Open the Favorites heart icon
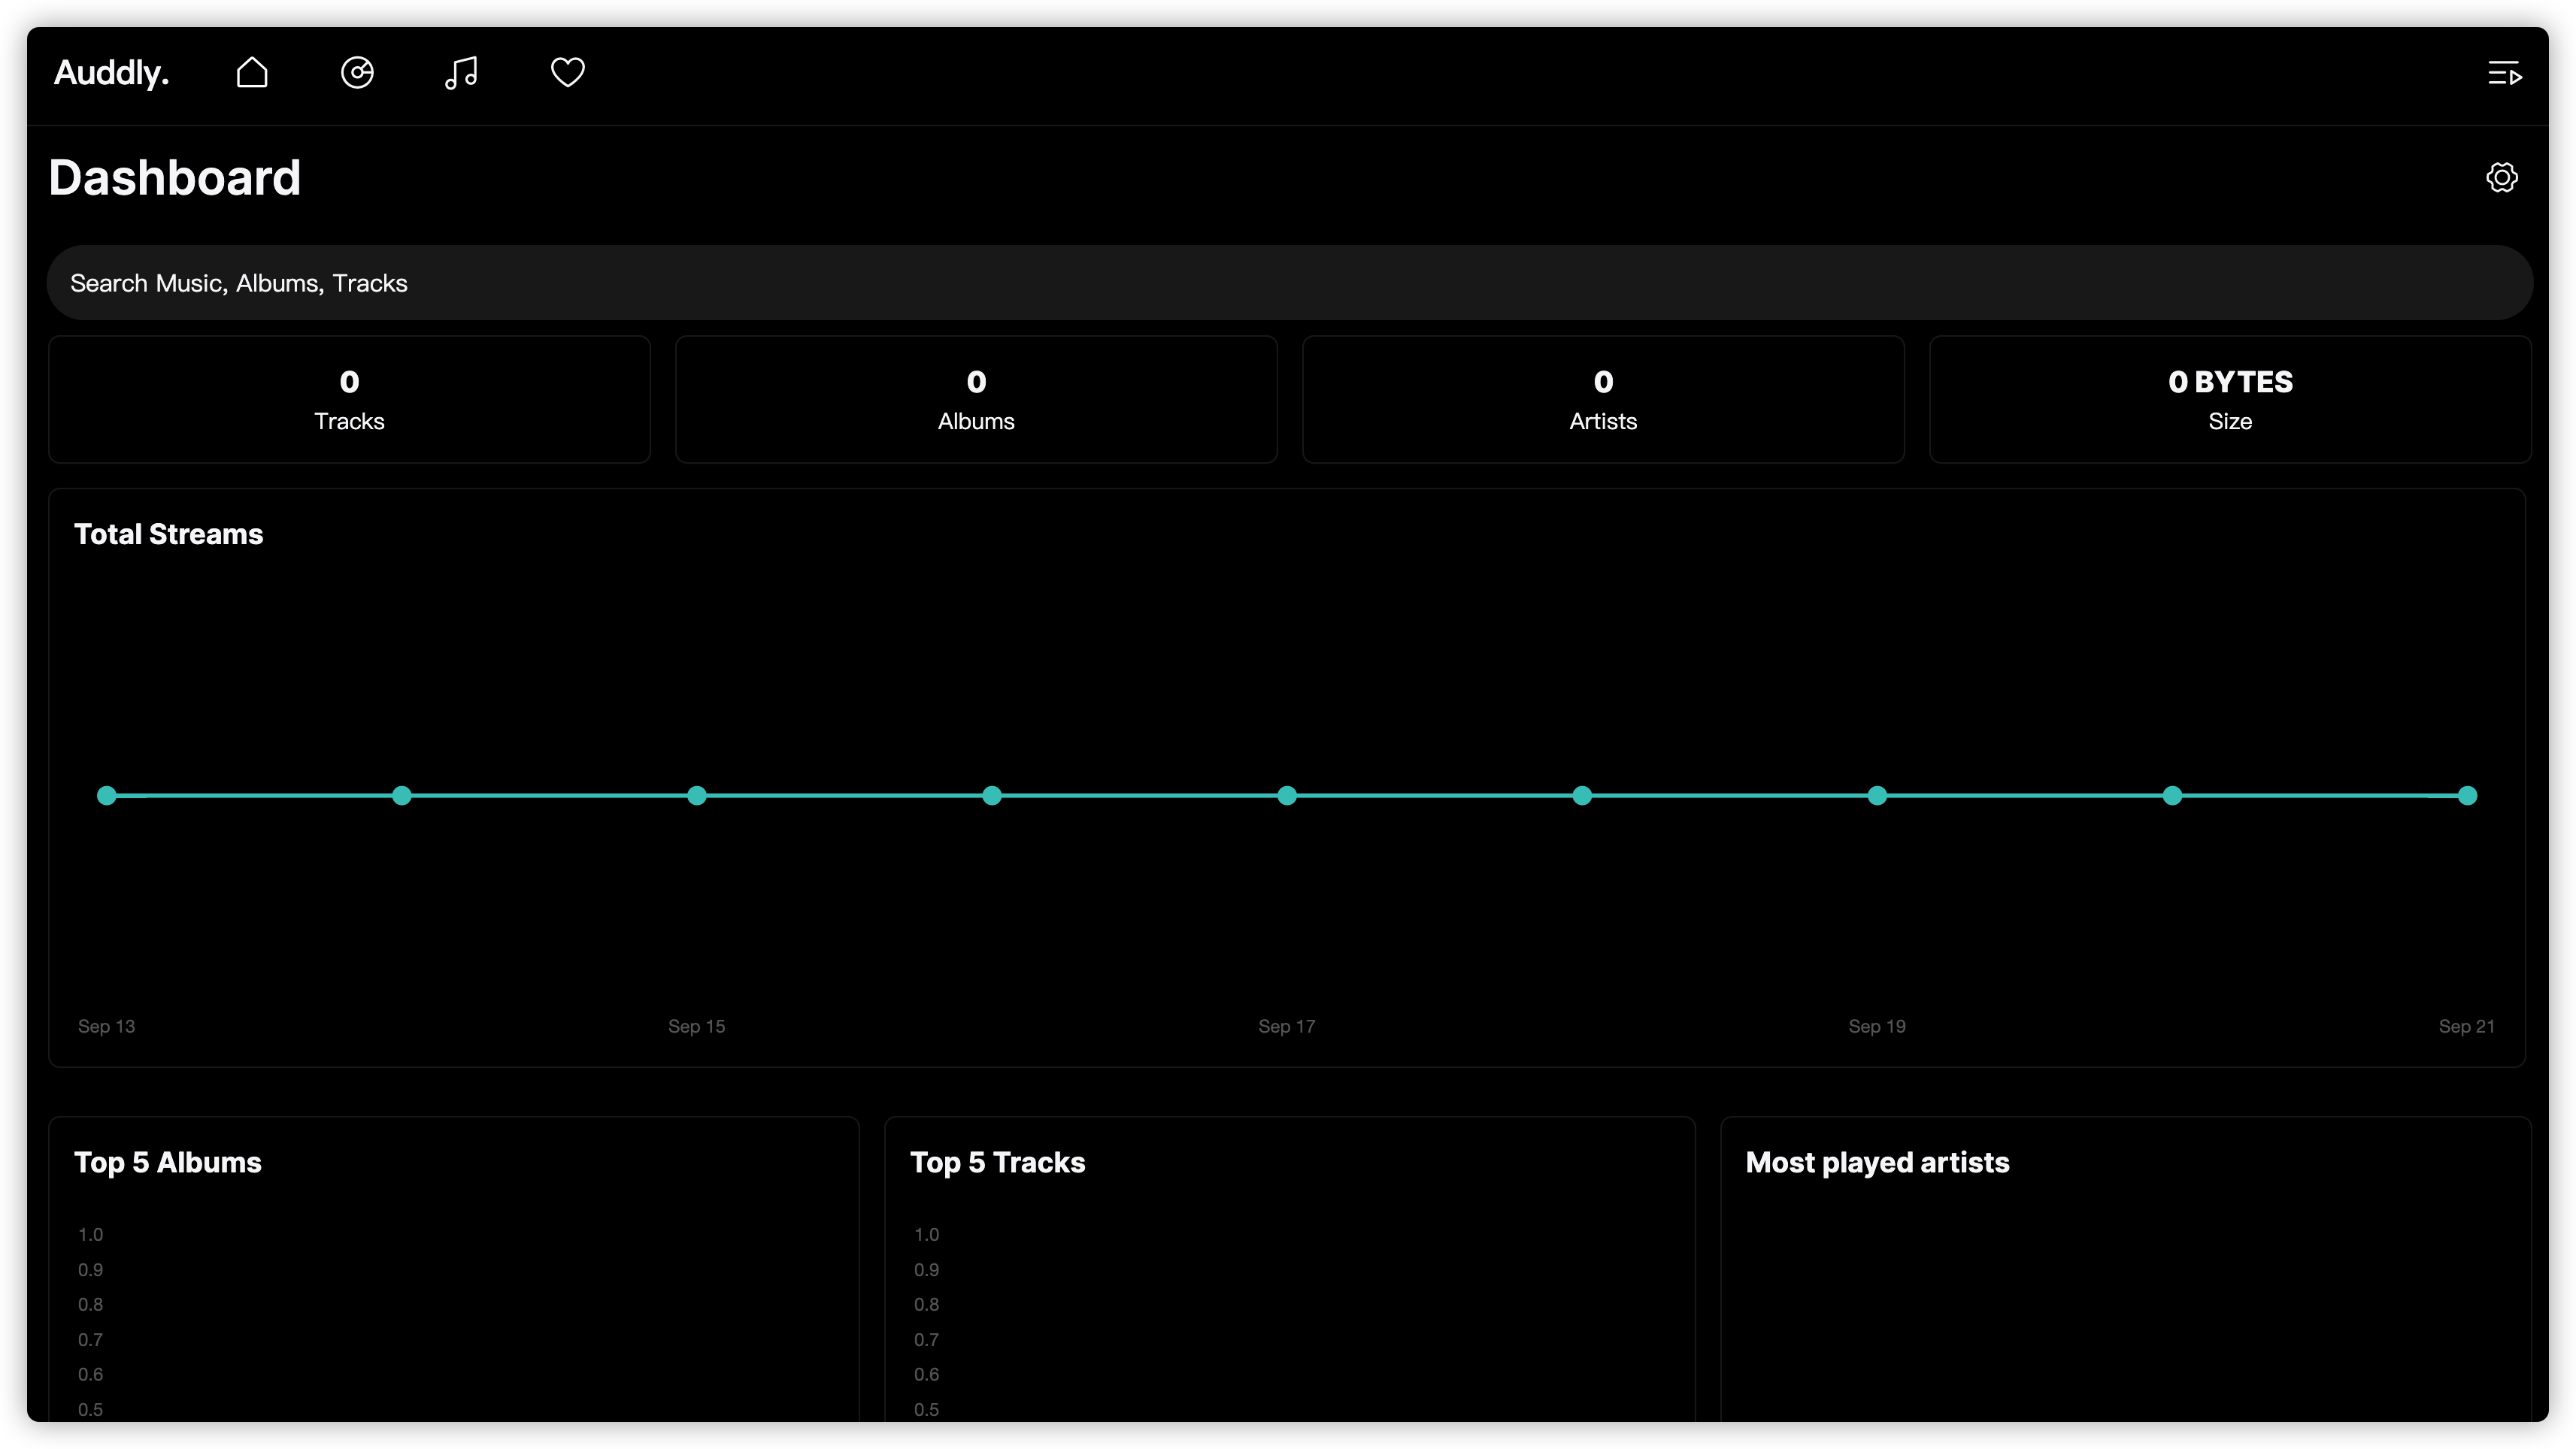 (568, 73)
